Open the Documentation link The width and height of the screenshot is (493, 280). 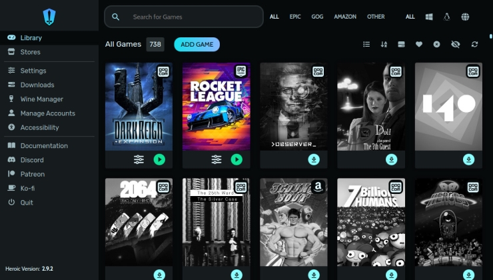click(x=44, y=145)
